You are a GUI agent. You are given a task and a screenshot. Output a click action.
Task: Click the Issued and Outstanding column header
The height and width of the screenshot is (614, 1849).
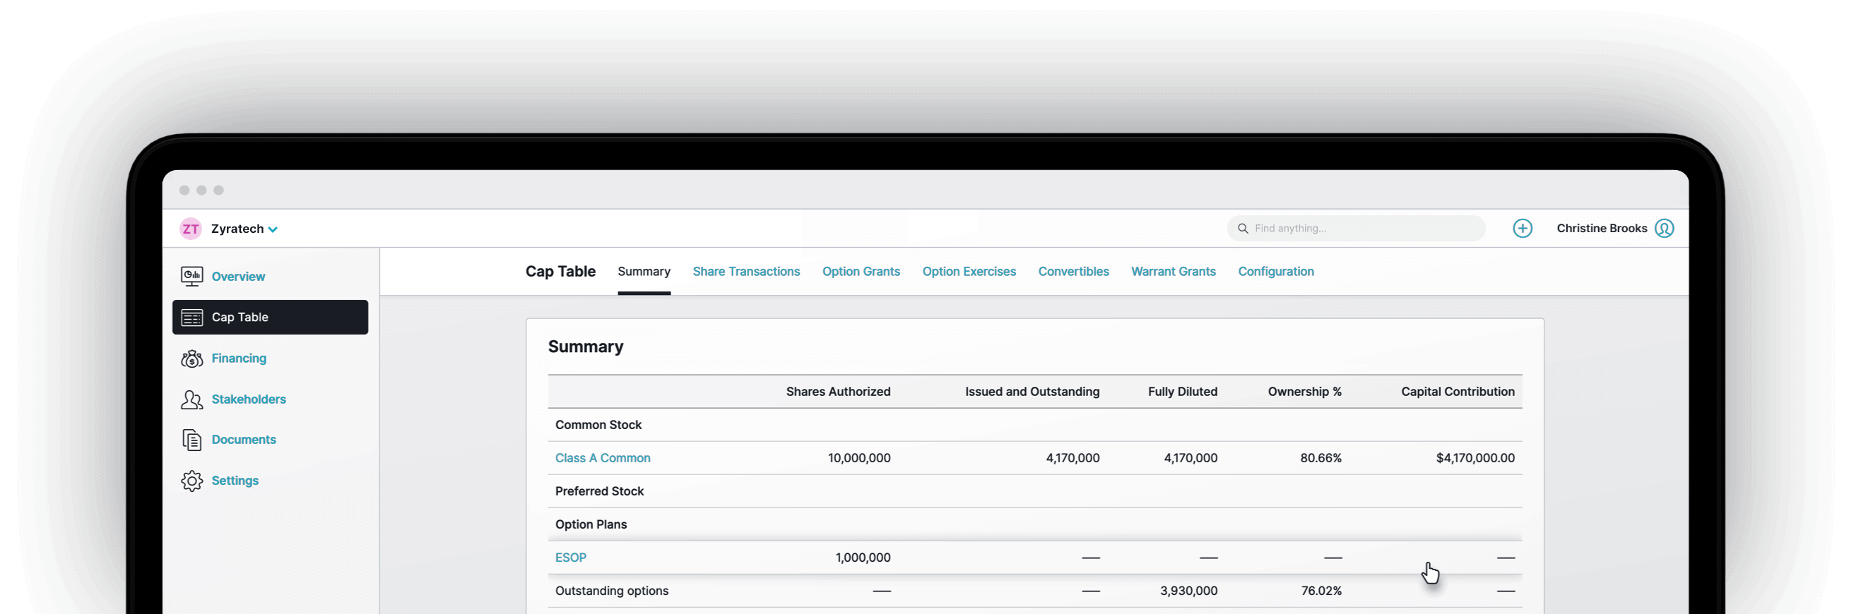pyautogui.click(x=1032, y=392)
